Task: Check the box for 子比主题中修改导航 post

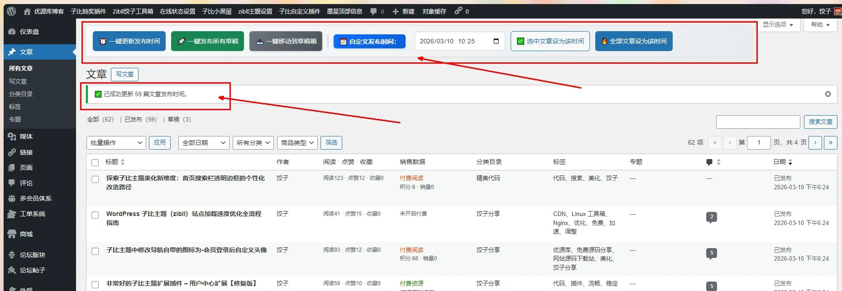Action: (95, 251)
